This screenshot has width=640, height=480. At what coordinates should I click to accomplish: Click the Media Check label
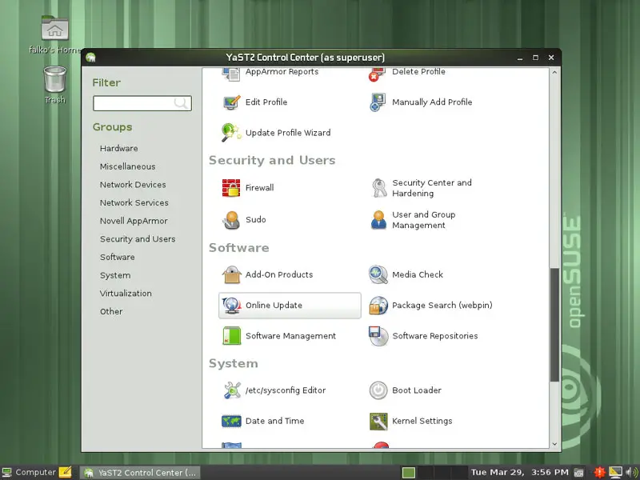tap(418, 274)
